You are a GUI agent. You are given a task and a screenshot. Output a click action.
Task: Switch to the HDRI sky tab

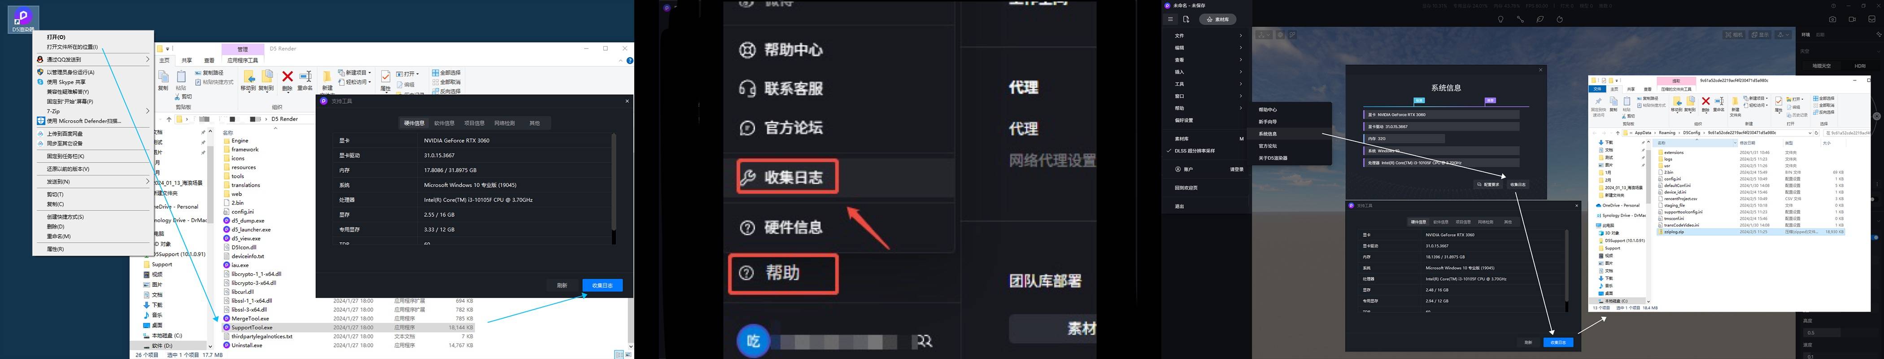1860,66
